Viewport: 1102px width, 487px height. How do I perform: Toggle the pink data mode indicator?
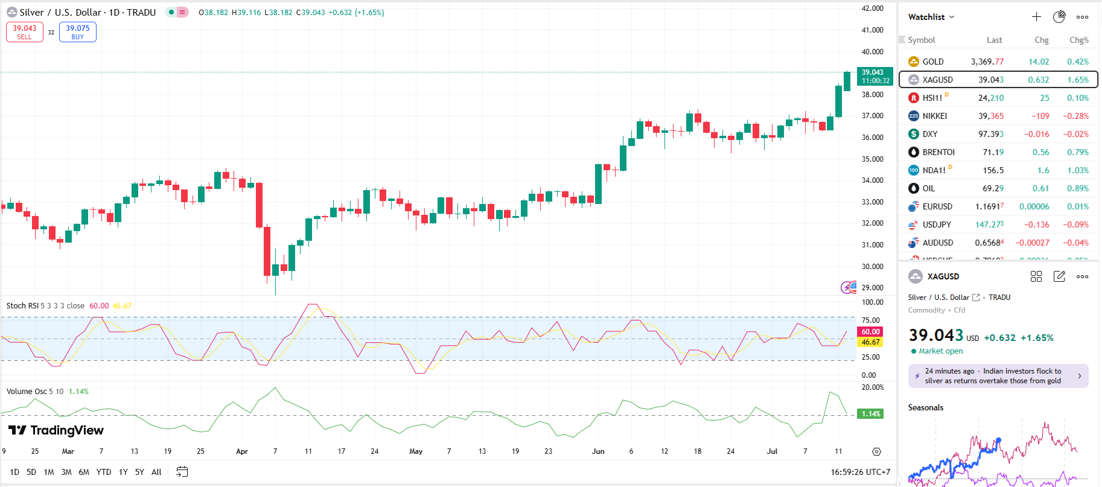click(x=182, y=12)
